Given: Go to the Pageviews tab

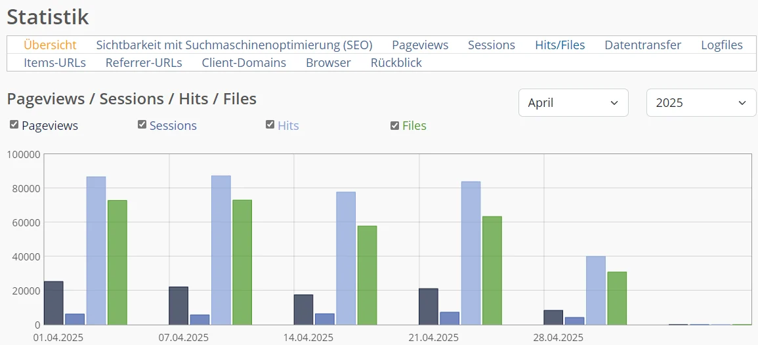Looking at the screenshot, I should tap(420, 45).
